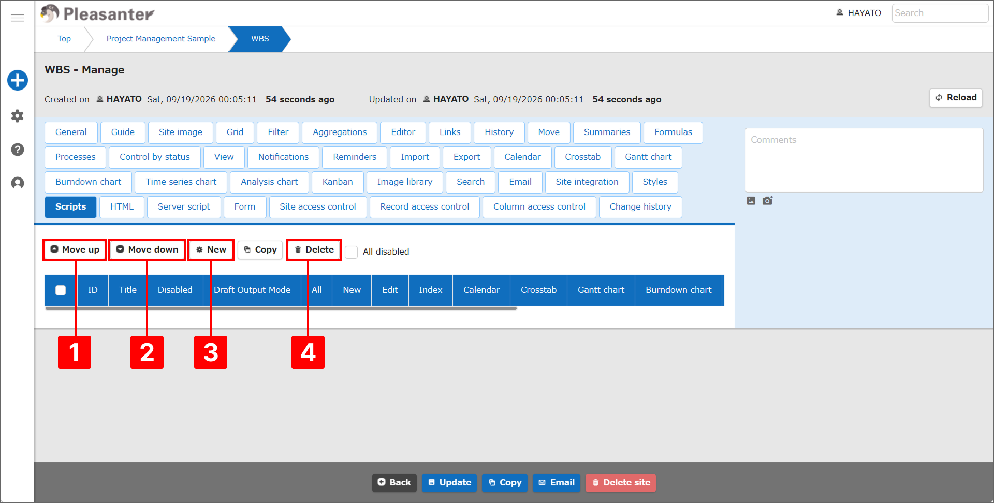
Task: Open Project Management Sample breadcrumb
Action: pyautogui.click(x=161, y=39)
